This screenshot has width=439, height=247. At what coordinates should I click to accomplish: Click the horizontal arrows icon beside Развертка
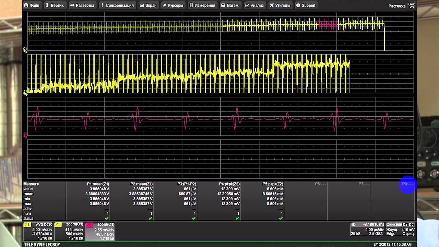tap(72, 5)
